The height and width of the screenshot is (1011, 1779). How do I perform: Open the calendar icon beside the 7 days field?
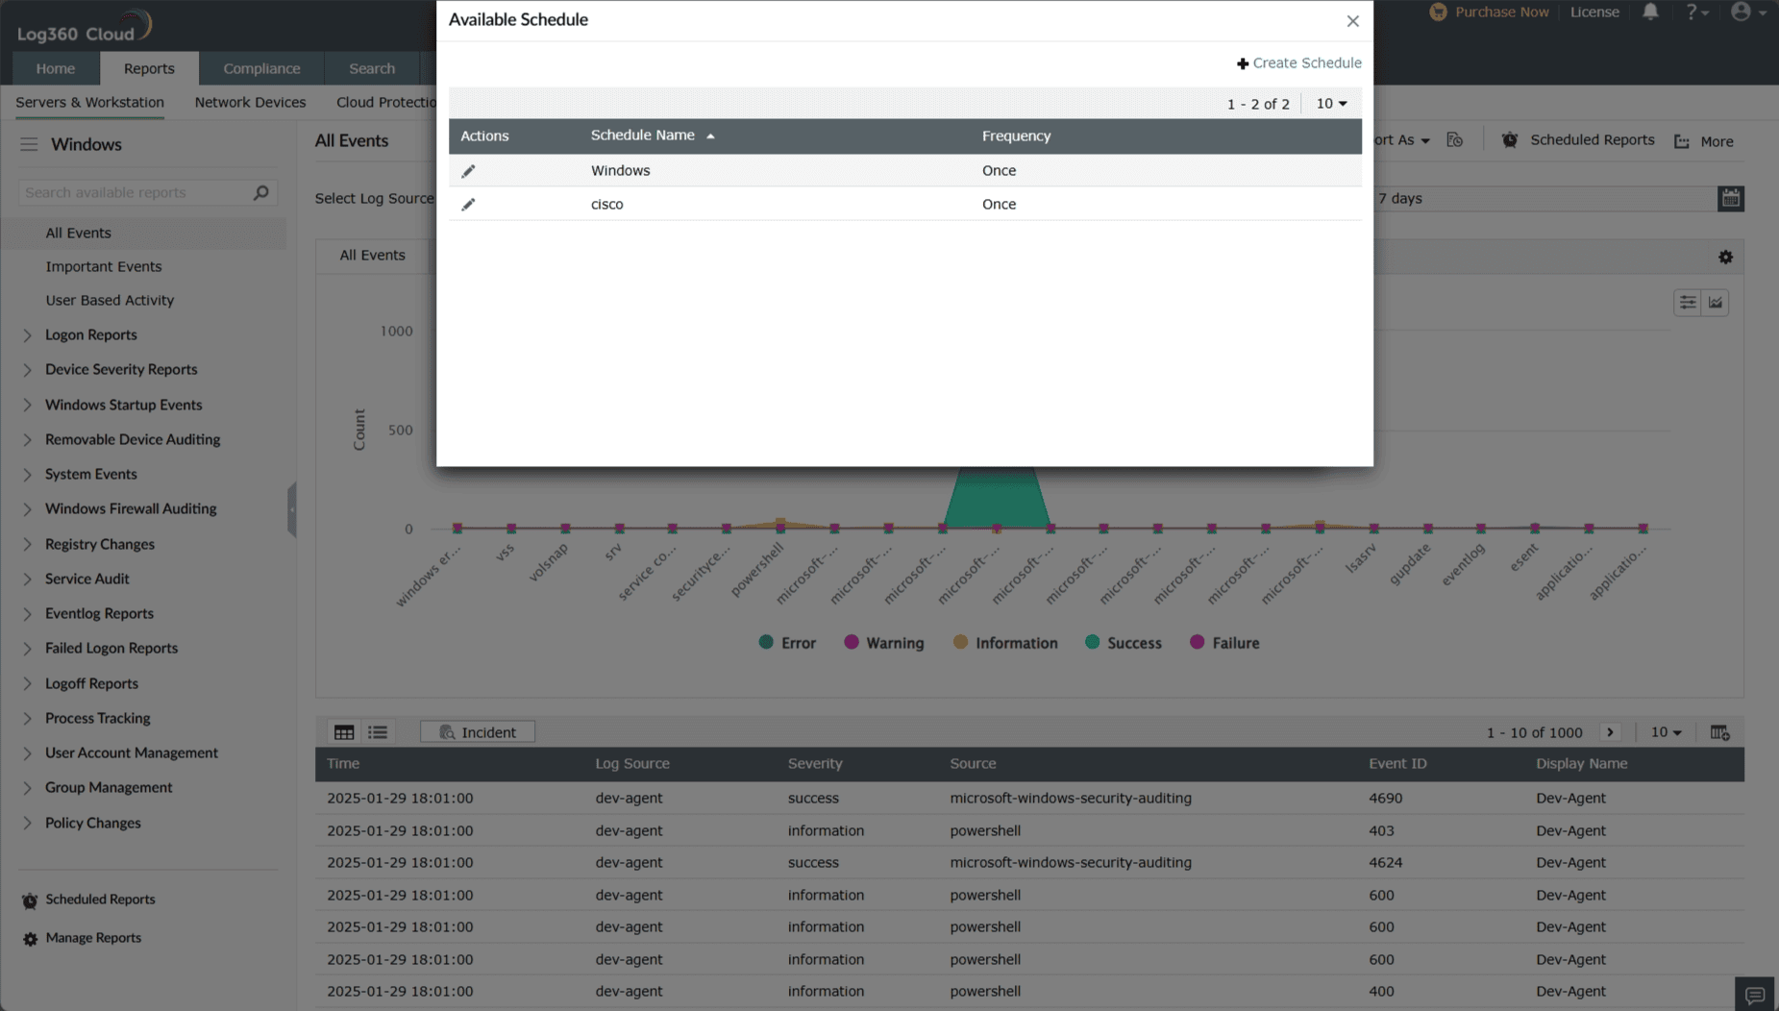pos(1730,198)
